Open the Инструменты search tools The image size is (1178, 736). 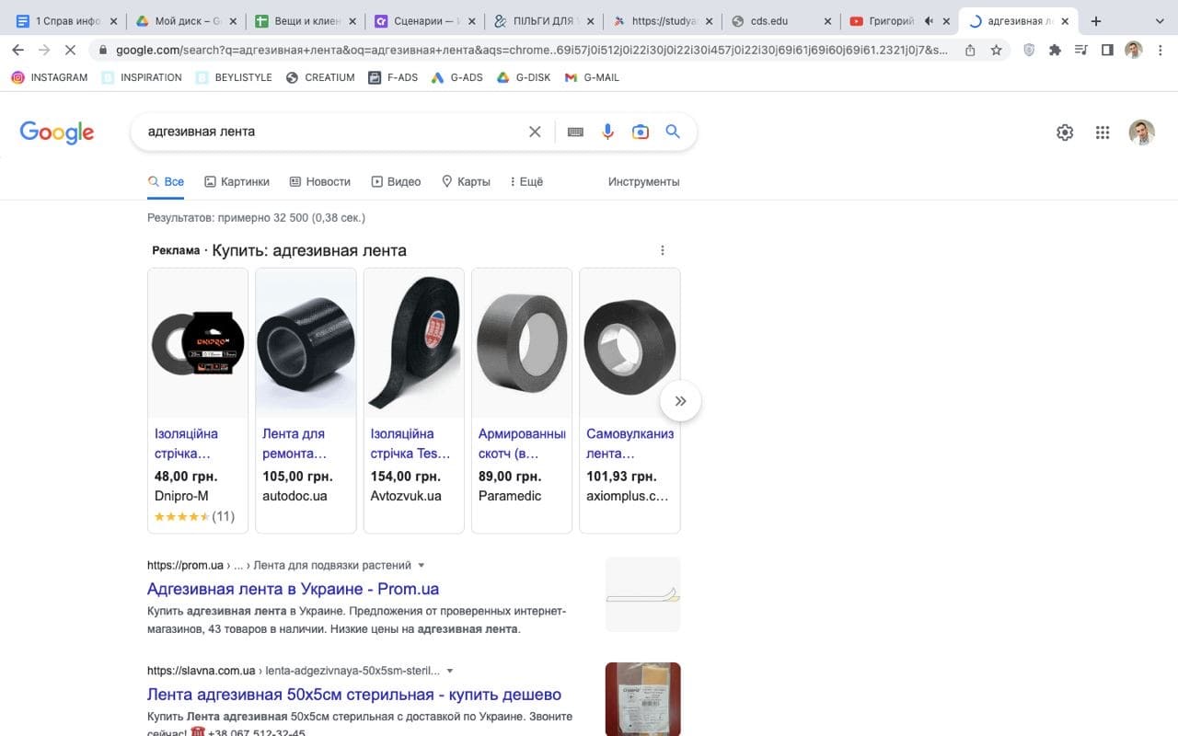(x=643, y=181)
